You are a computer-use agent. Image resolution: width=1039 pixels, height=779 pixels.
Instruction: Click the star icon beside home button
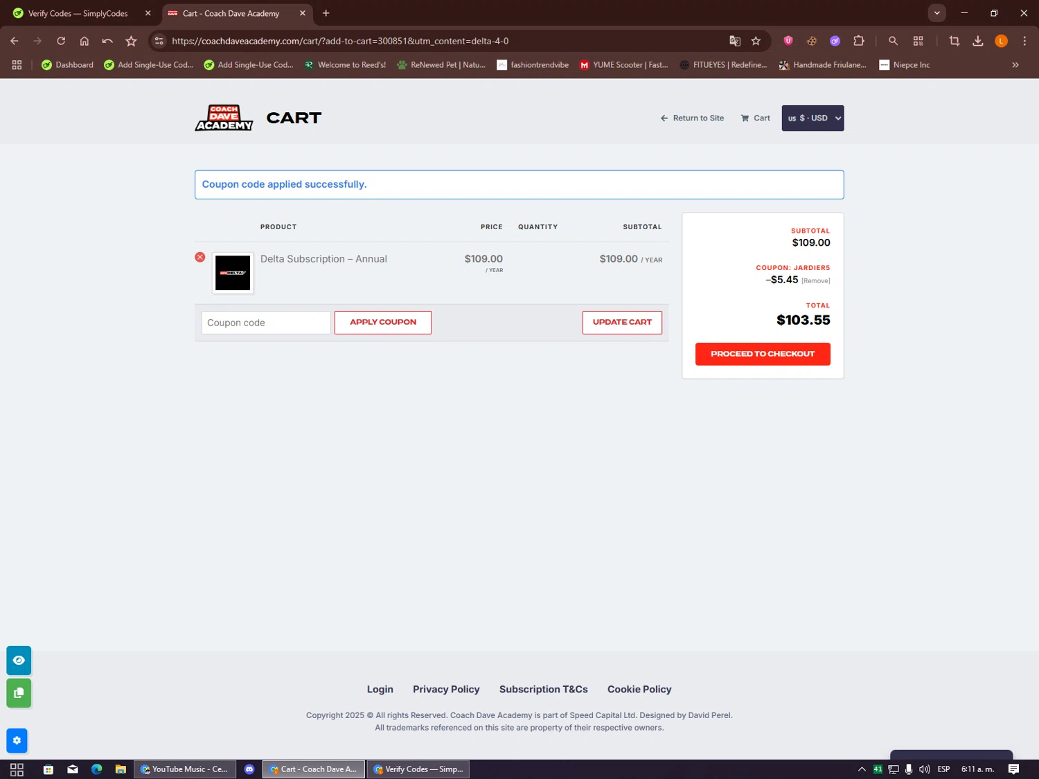[x=131, y=41]
